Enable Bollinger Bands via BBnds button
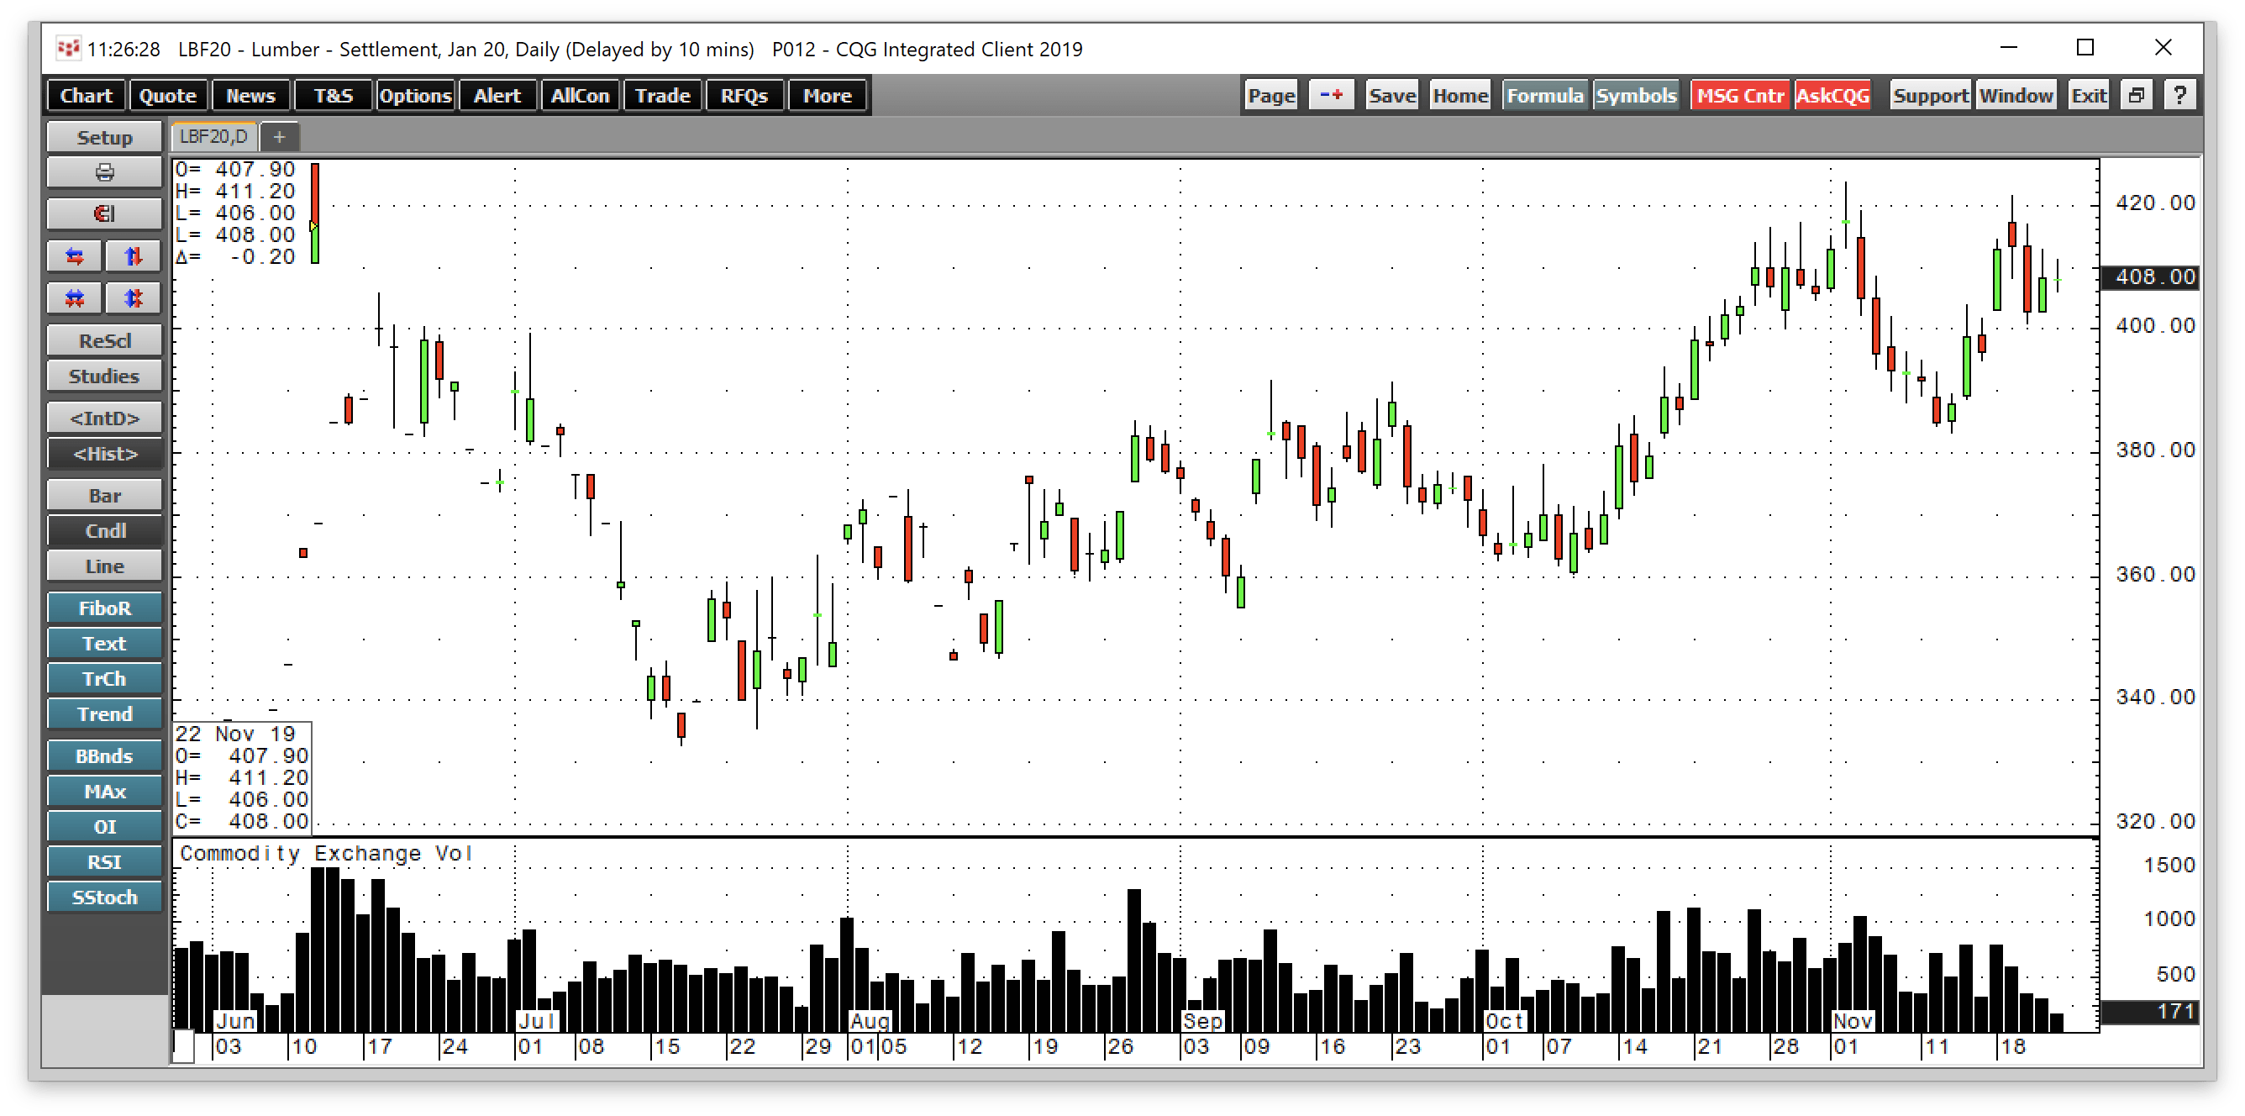 103,756
